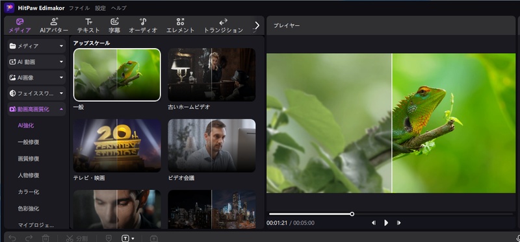Click the 分割 scissors split button
This screenshot has height=242, width=520.
(x=77, y=238)
